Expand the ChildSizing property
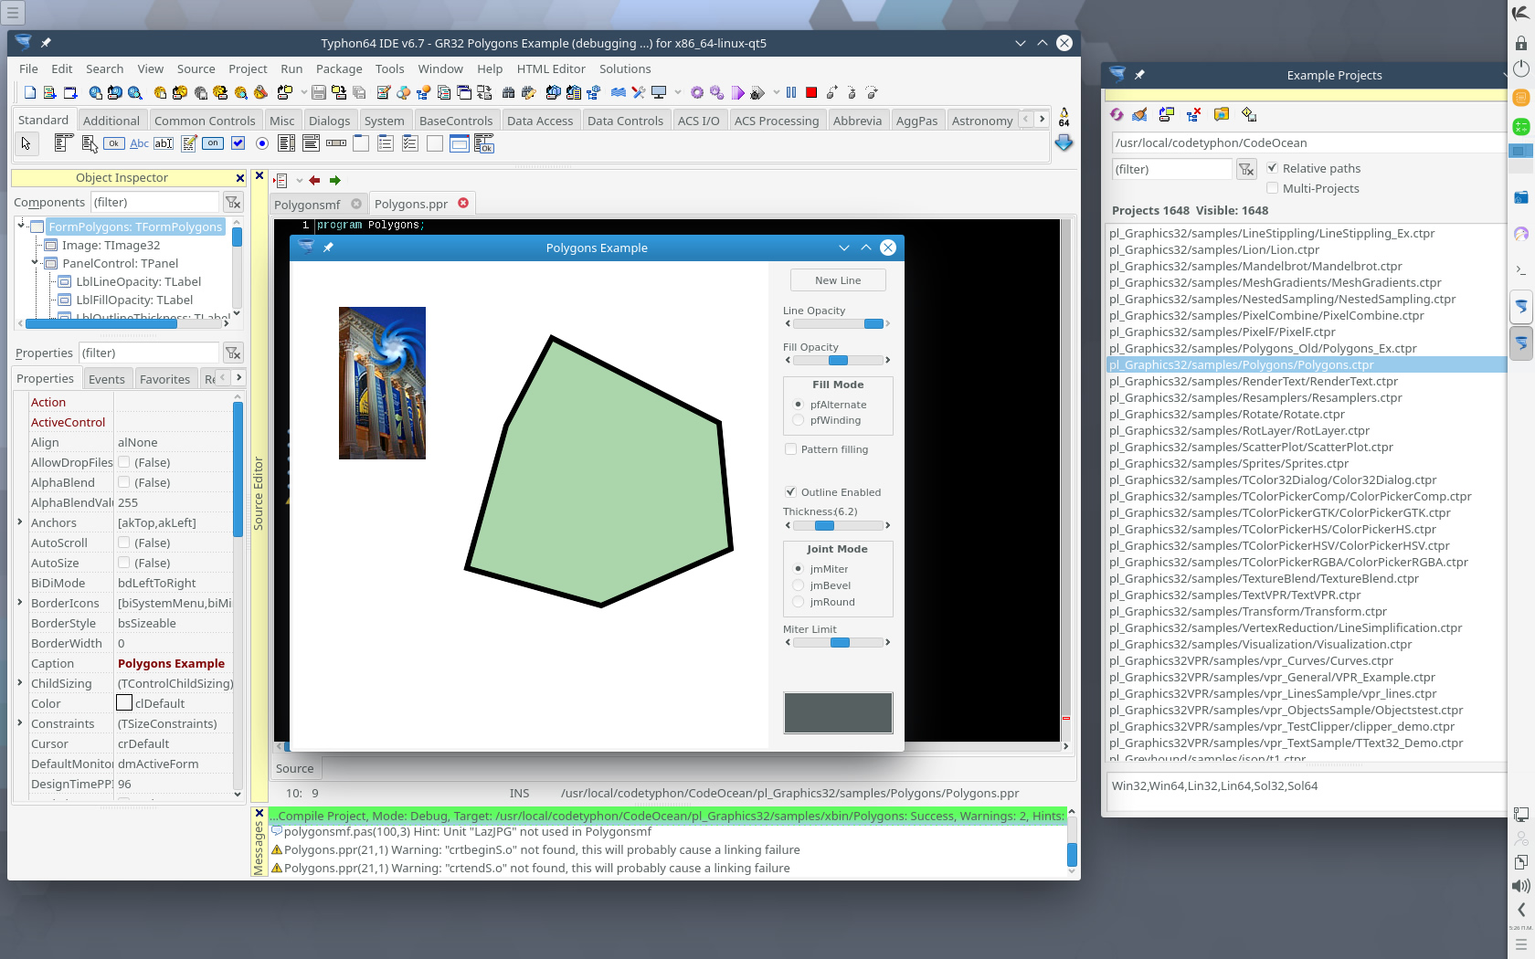Viewport: 1535px width, 959px height. click(x=20, y=683)
